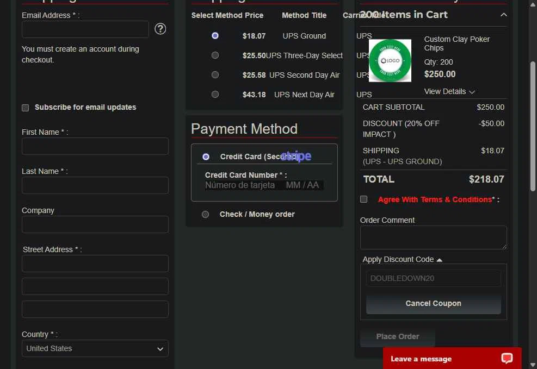
Task: Collapse the Items in Cart section chevron
Action: click(x=503, y=15)
